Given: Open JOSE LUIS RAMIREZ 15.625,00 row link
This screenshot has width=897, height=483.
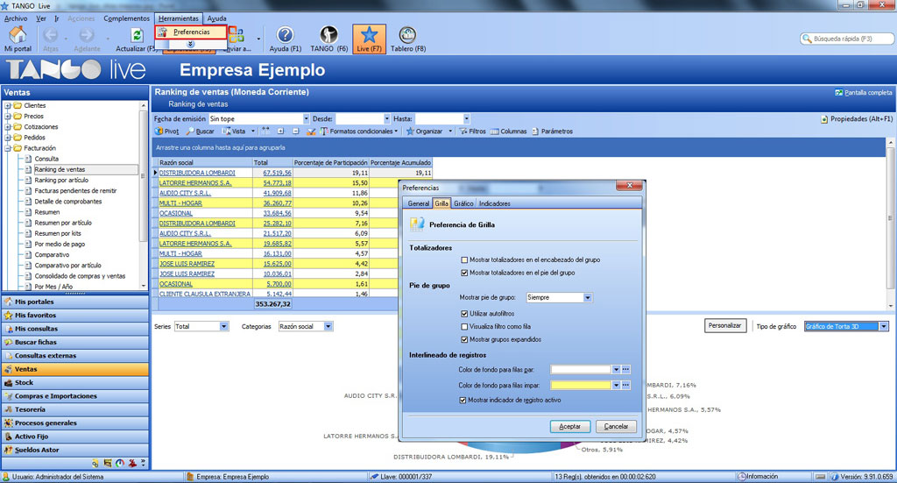Looking at the screenshot, I should click(187, 264).
